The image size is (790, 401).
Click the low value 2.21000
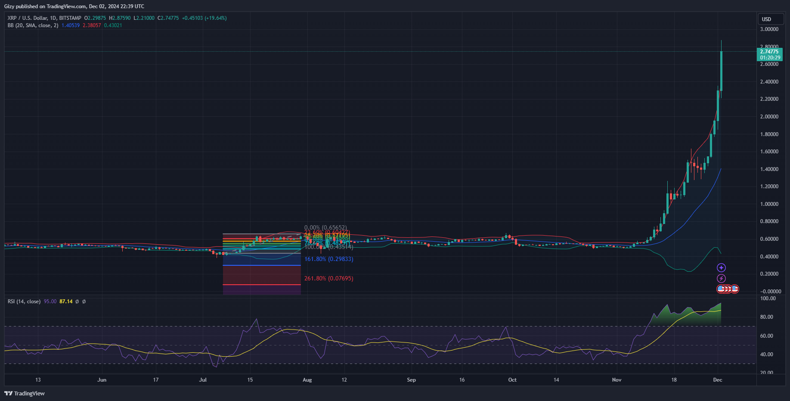146,18
